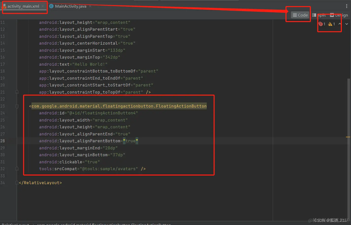Close the activity_main.xml tab
Viewport: 351px width, 225px height.
[x=43, y=6]
